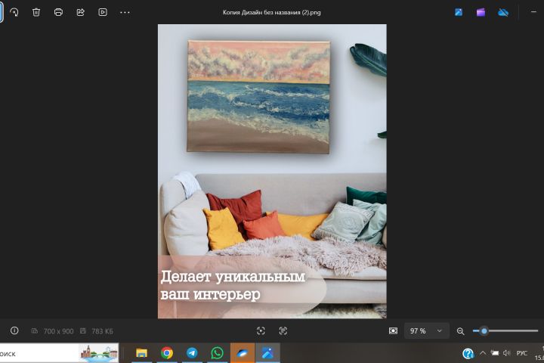Minimize the Photos window
This screenshot has height=363, width=544.
[x=533, y=12]
